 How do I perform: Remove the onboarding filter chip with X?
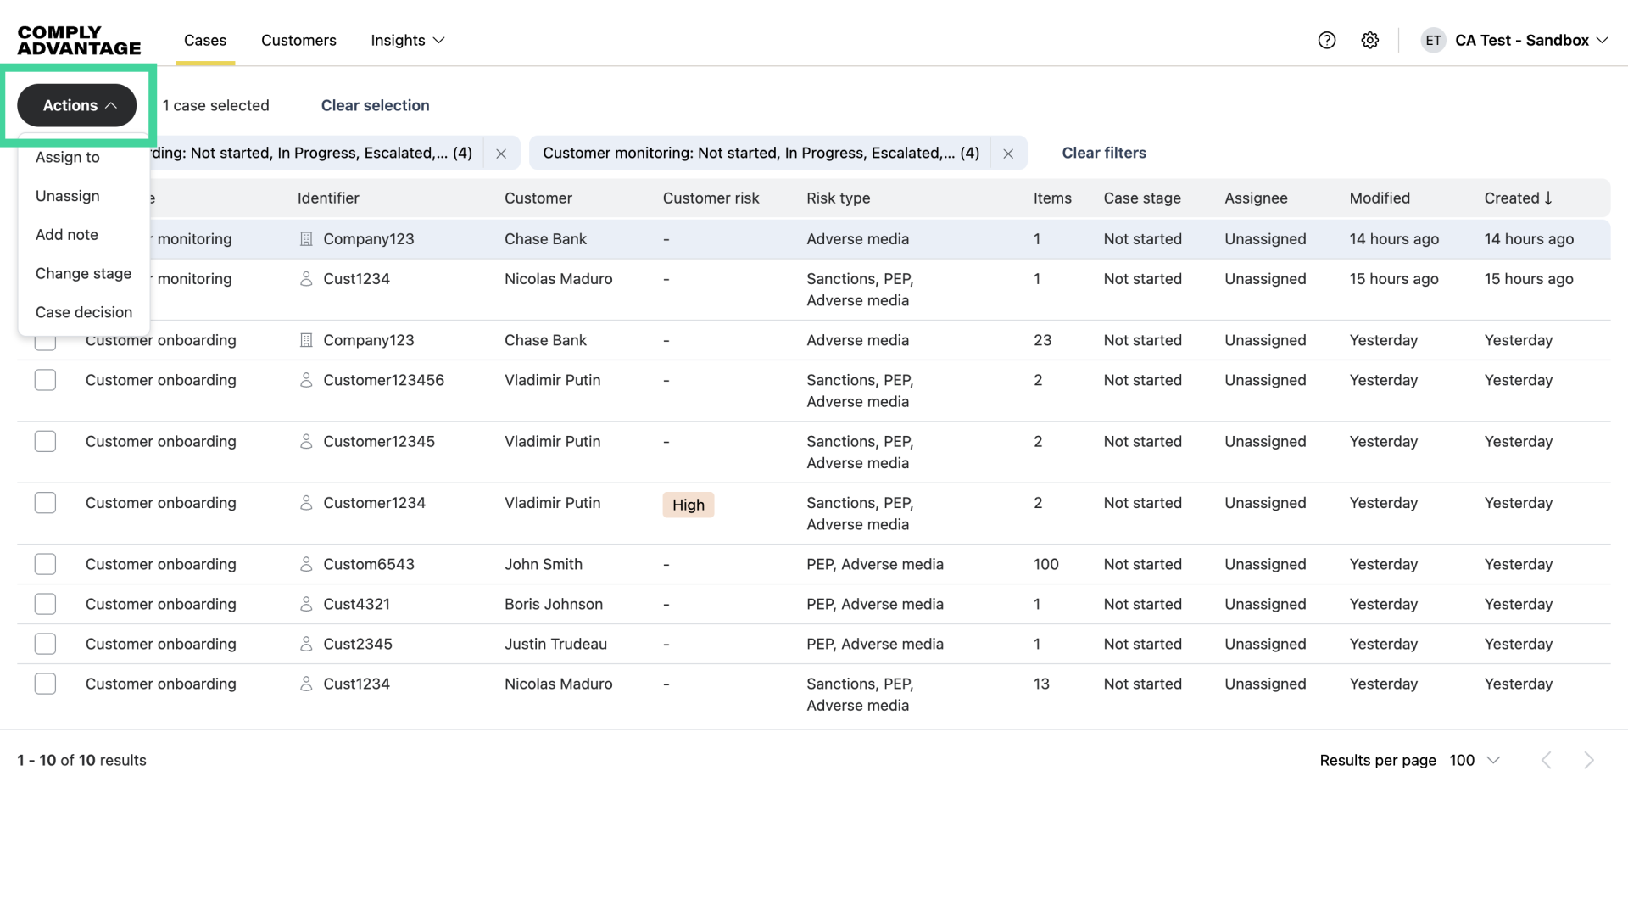coord(501,154)
